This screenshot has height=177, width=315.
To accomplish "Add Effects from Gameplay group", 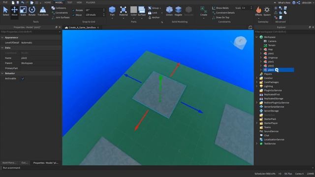I will click(x=258, y=11).
